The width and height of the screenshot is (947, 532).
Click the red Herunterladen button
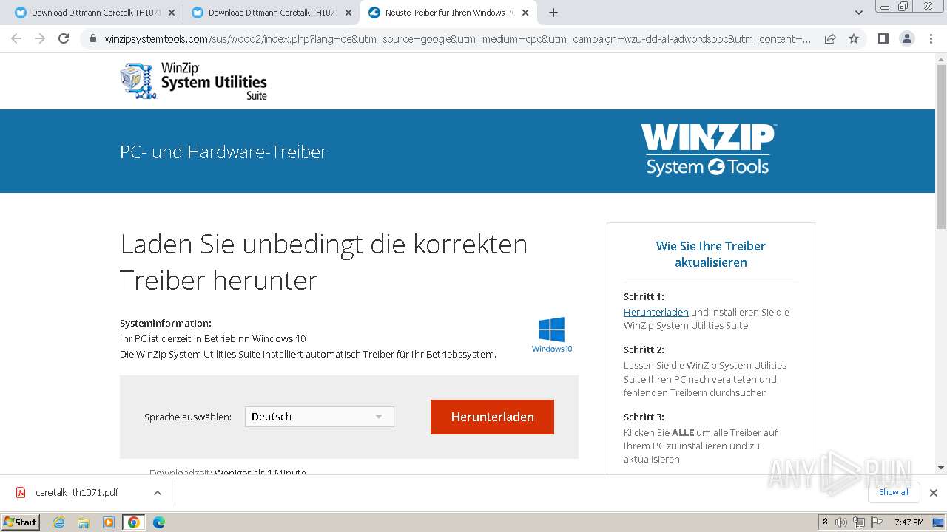pos(492,417)
